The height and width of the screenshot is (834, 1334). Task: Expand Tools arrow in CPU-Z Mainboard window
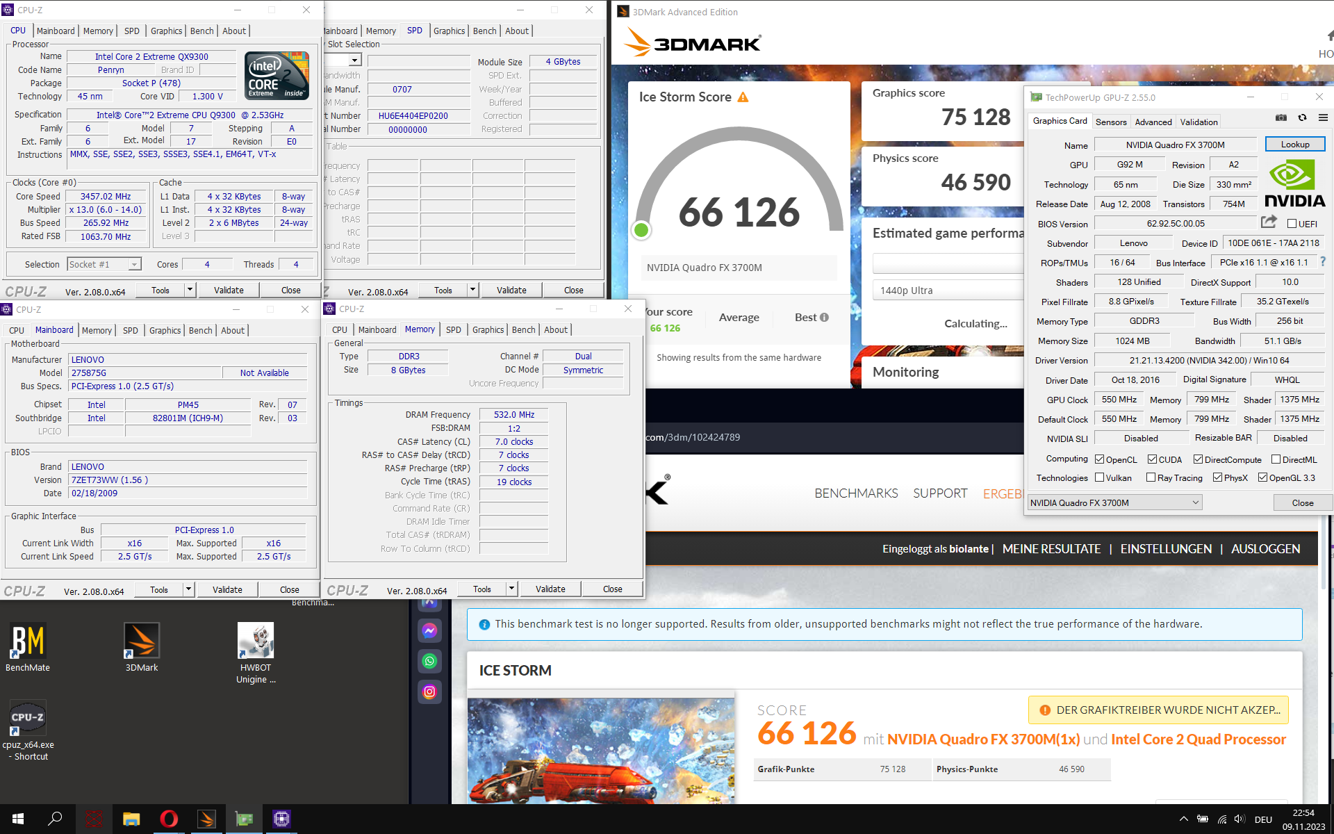pos(188,589)
